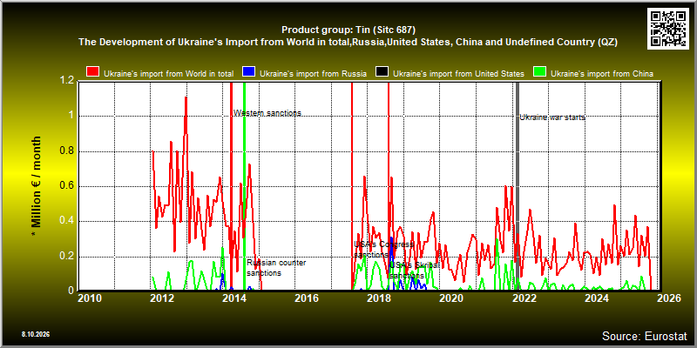
Task: Click the 2026 x-axis label
Action: coord(668,298)
